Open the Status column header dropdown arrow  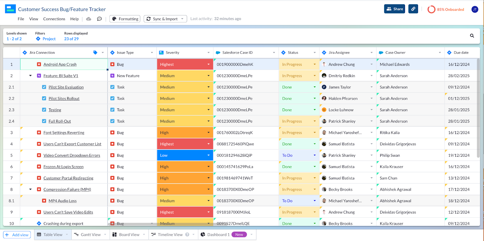click(315, 53)
